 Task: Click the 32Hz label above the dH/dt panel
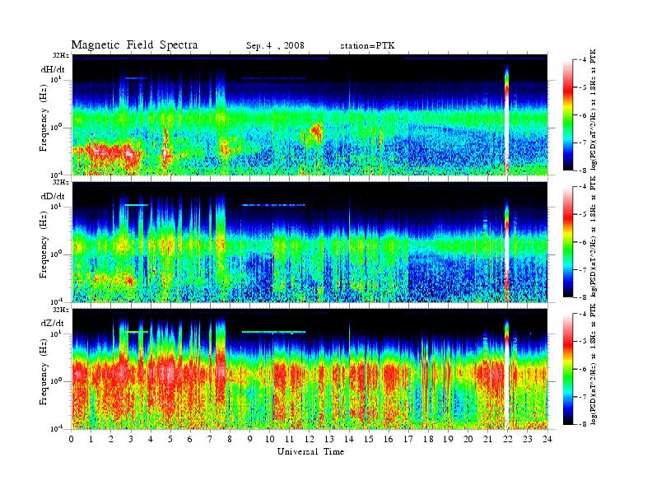click(61, 55)
